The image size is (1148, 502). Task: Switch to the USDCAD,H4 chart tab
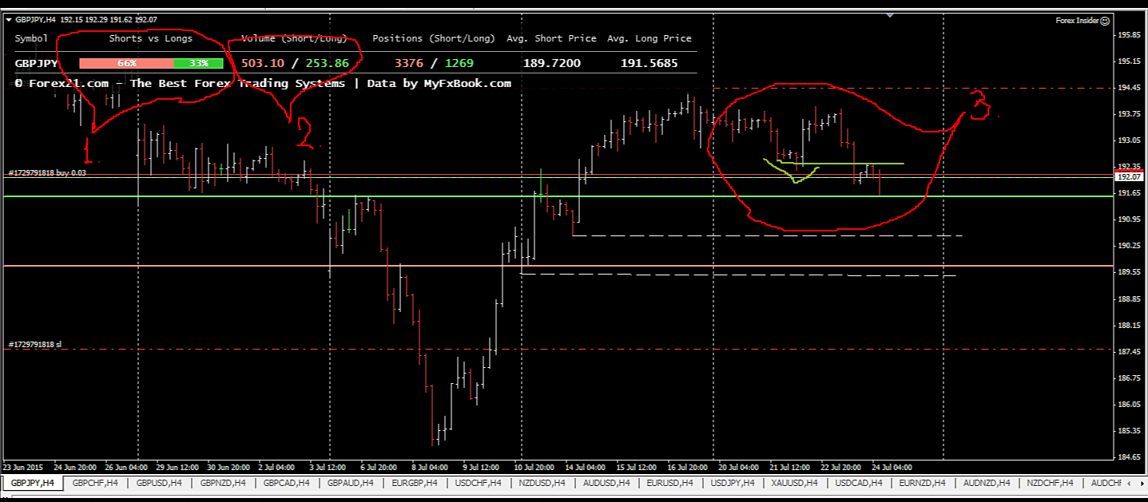pyautogui.click(x=859, y=483)
